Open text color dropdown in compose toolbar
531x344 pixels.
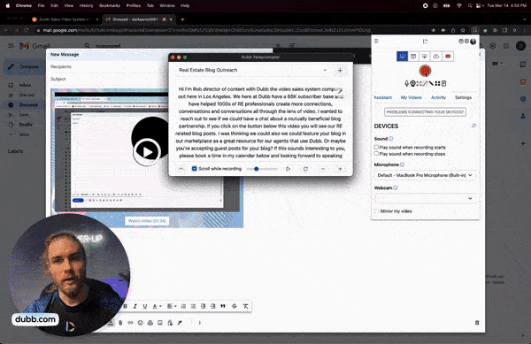(157, 306)
